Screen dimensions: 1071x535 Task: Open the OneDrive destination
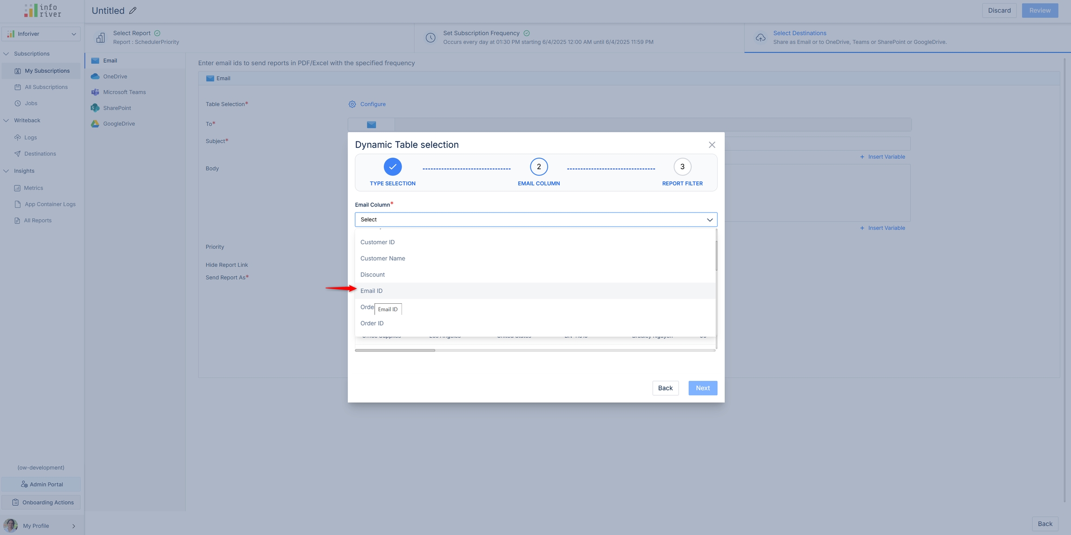coord(115,76)
